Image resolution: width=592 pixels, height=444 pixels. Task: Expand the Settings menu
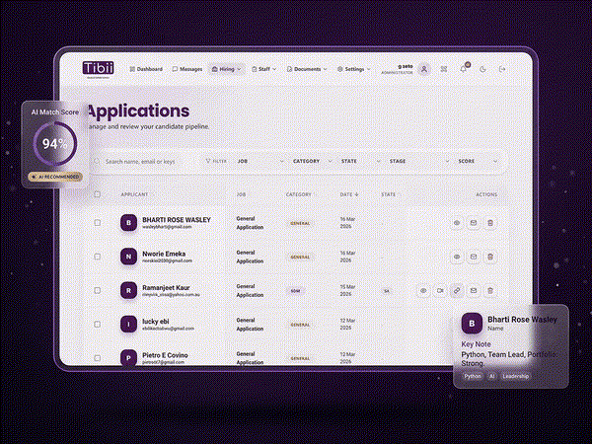354,69
